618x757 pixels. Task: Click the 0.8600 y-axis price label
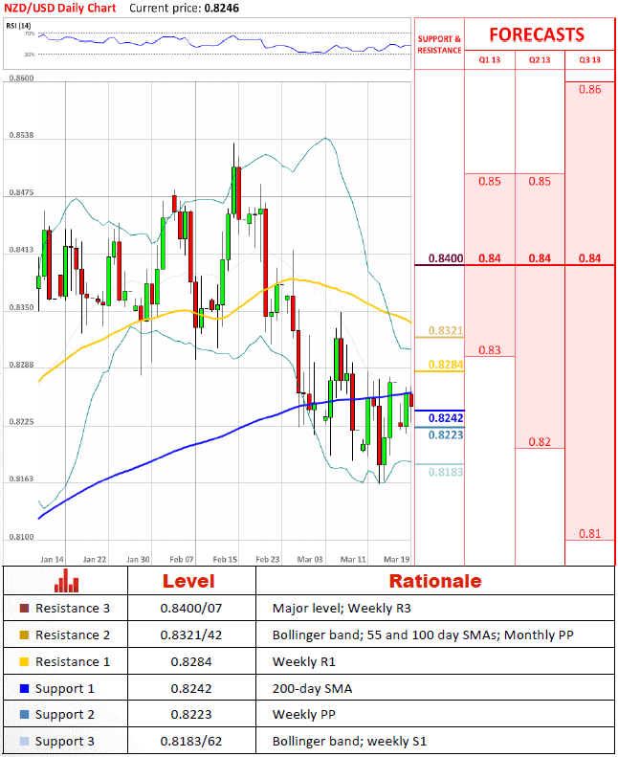(x=22, y=78)
